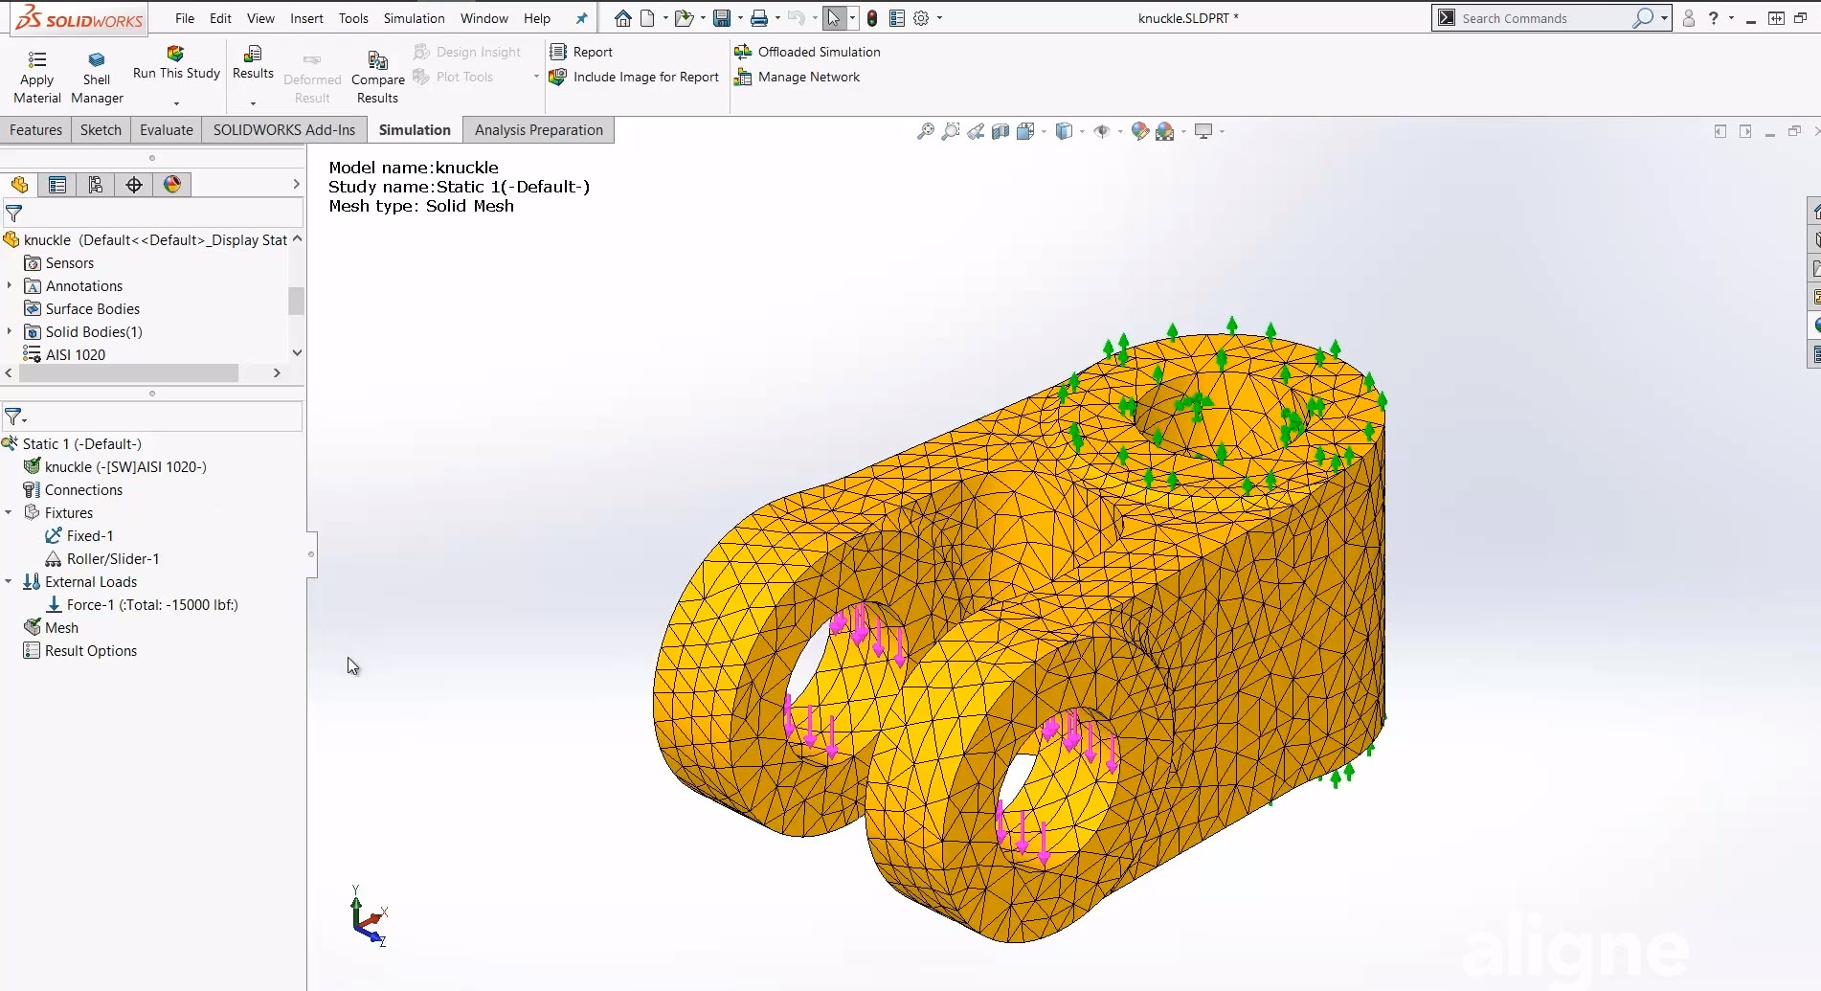Click the Apply Material icon
Screen dimensions: 1821x991
pyautogui.click(x=36, y=60)
